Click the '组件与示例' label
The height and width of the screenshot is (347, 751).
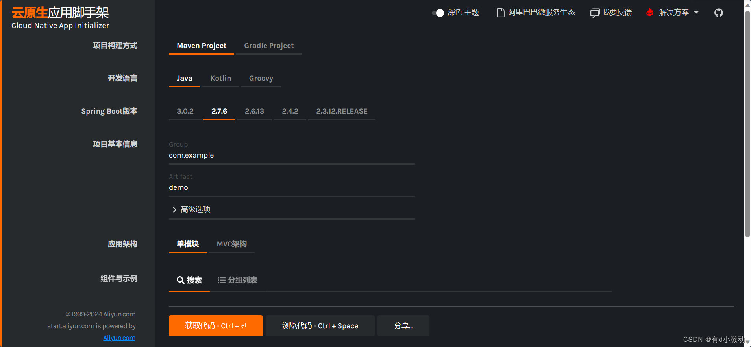click(x=118, y=279)
